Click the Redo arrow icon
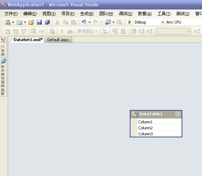The image size is (202, 176). pos(95,22)
